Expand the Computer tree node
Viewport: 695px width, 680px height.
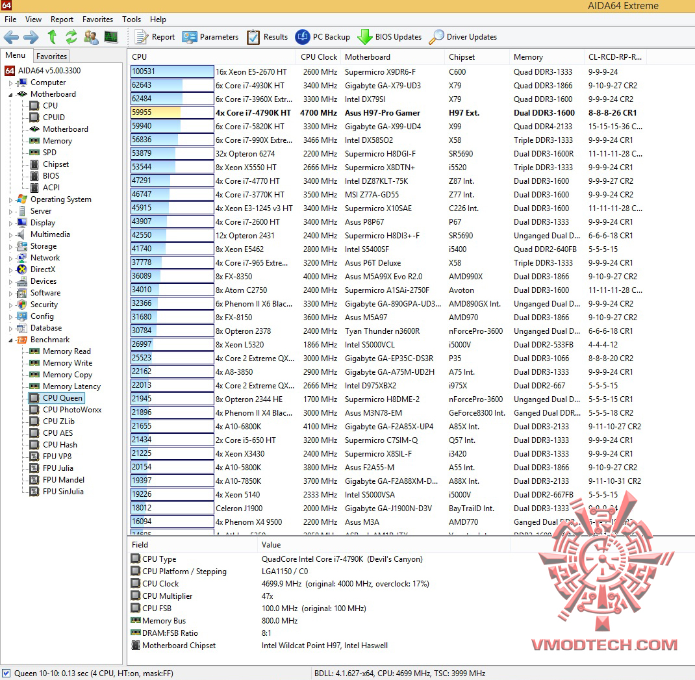[10, 83]
